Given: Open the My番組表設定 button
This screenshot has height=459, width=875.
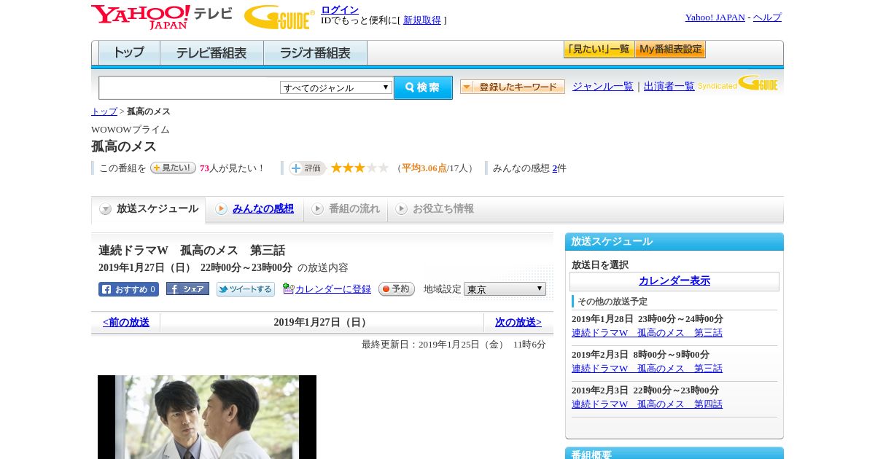Looking at the screenshot, I should click(x=670, y=50).
